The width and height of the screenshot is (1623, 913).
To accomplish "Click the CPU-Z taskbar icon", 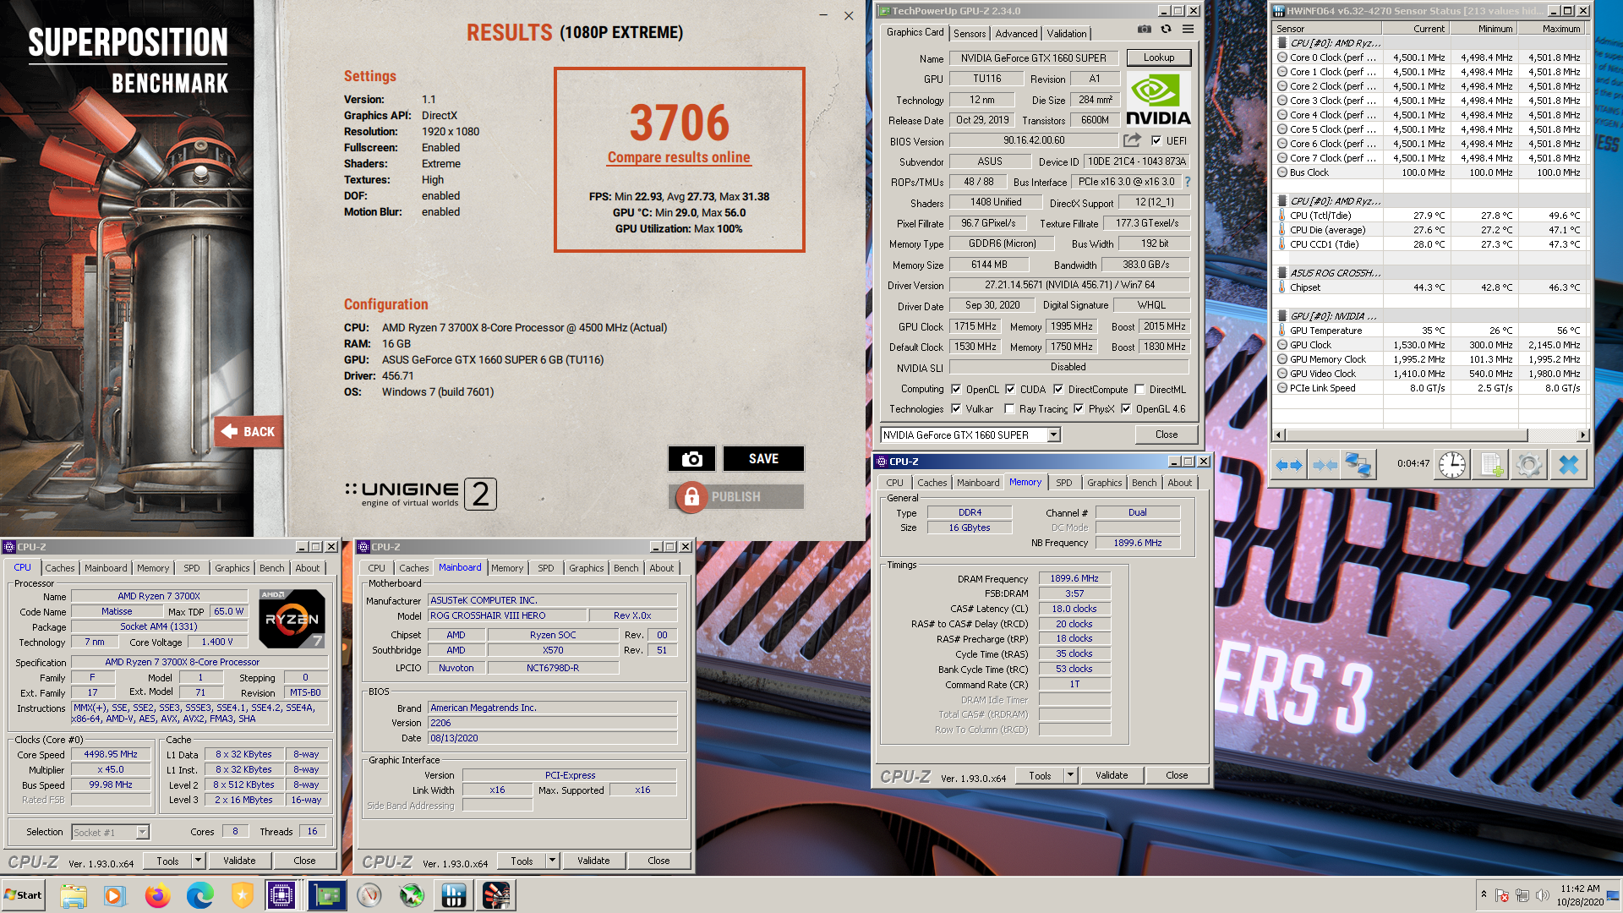I will [281, 895].
